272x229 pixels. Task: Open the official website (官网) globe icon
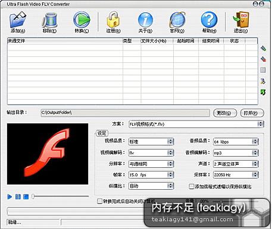(177, 20)
